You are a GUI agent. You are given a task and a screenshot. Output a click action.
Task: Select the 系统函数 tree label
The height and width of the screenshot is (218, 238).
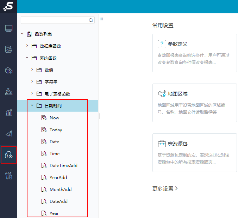[x=48, y=58]
